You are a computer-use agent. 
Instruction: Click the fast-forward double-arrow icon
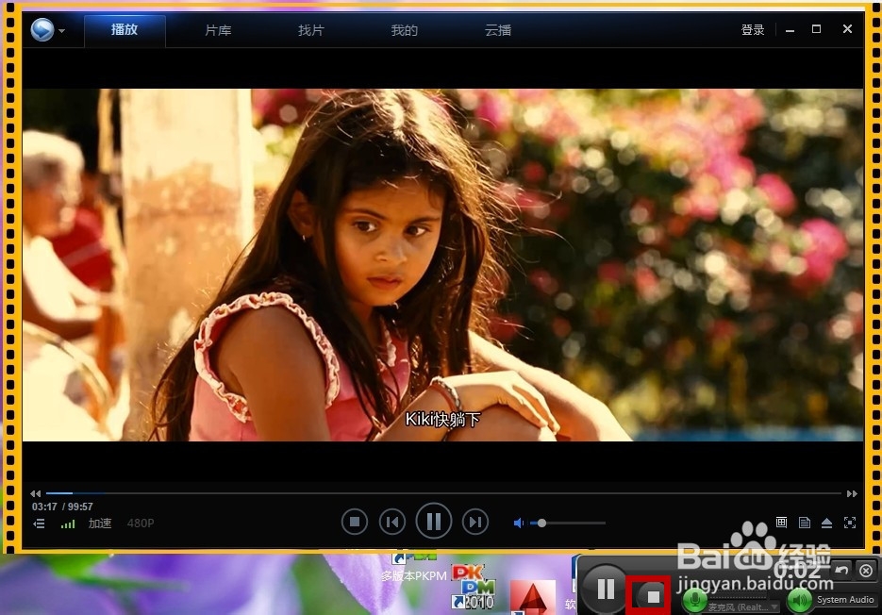[852, 493]
